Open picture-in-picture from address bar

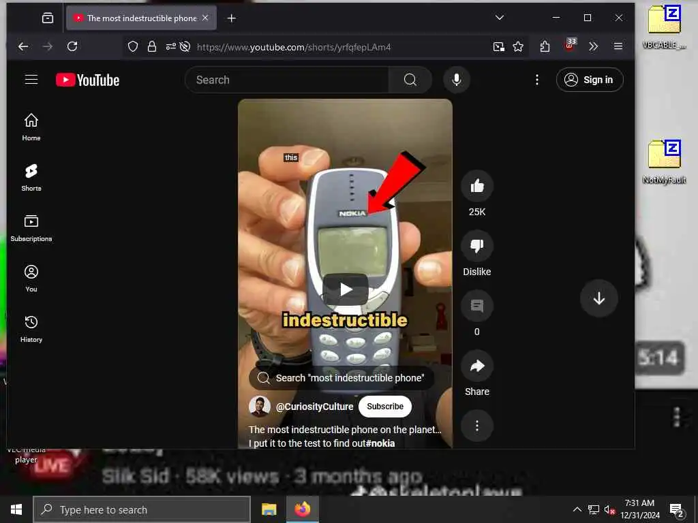coord(498,47)
